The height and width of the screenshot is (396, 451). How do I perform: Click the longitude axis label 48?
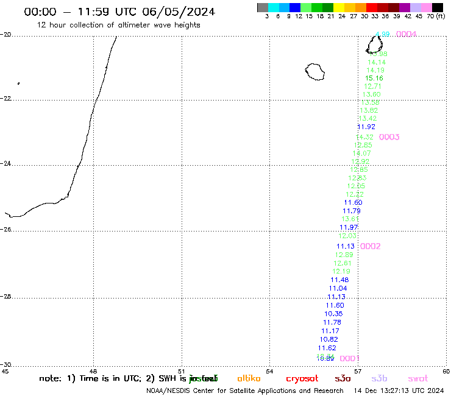tap(93, 371)
